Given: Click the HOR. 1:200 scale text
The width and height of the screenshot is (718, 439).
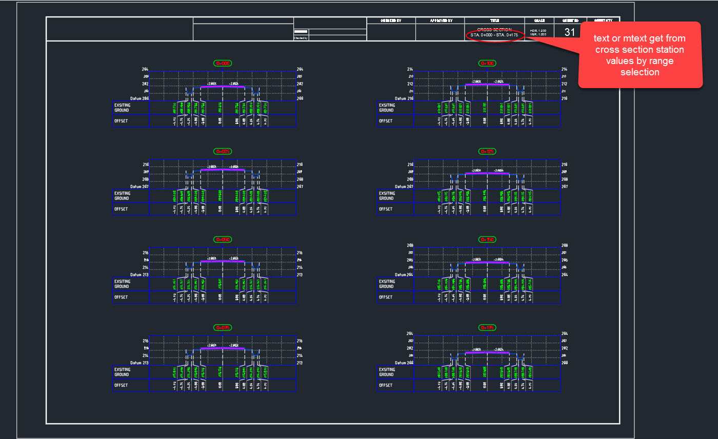Looking at the screenshot, I should (538, 31).
